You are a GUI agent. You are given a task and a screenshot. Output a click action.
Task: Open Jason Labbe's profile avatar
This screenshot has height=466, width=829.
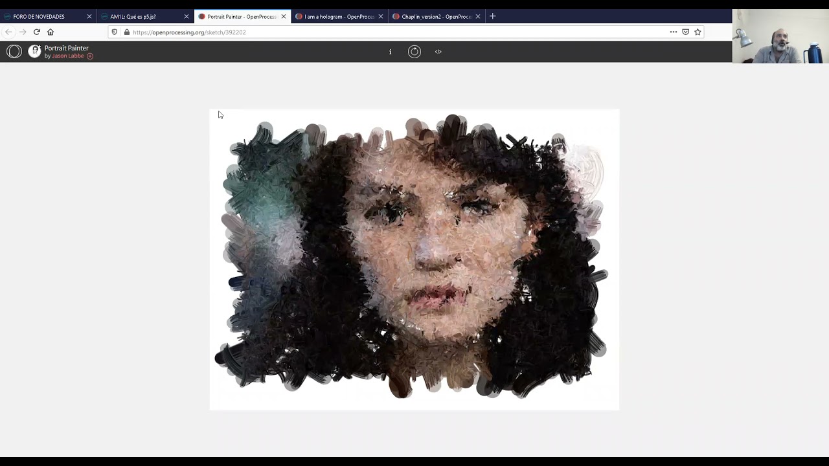pyautogui.click(x=34, y=52)
